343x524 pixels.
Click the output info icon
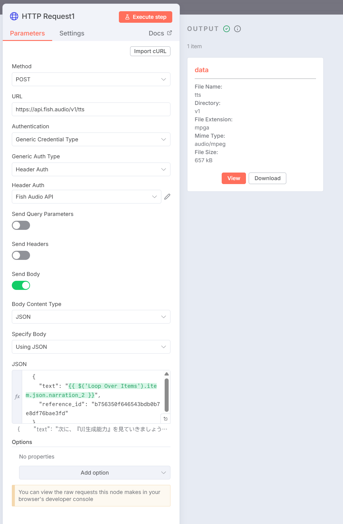[x=237, y=29]
